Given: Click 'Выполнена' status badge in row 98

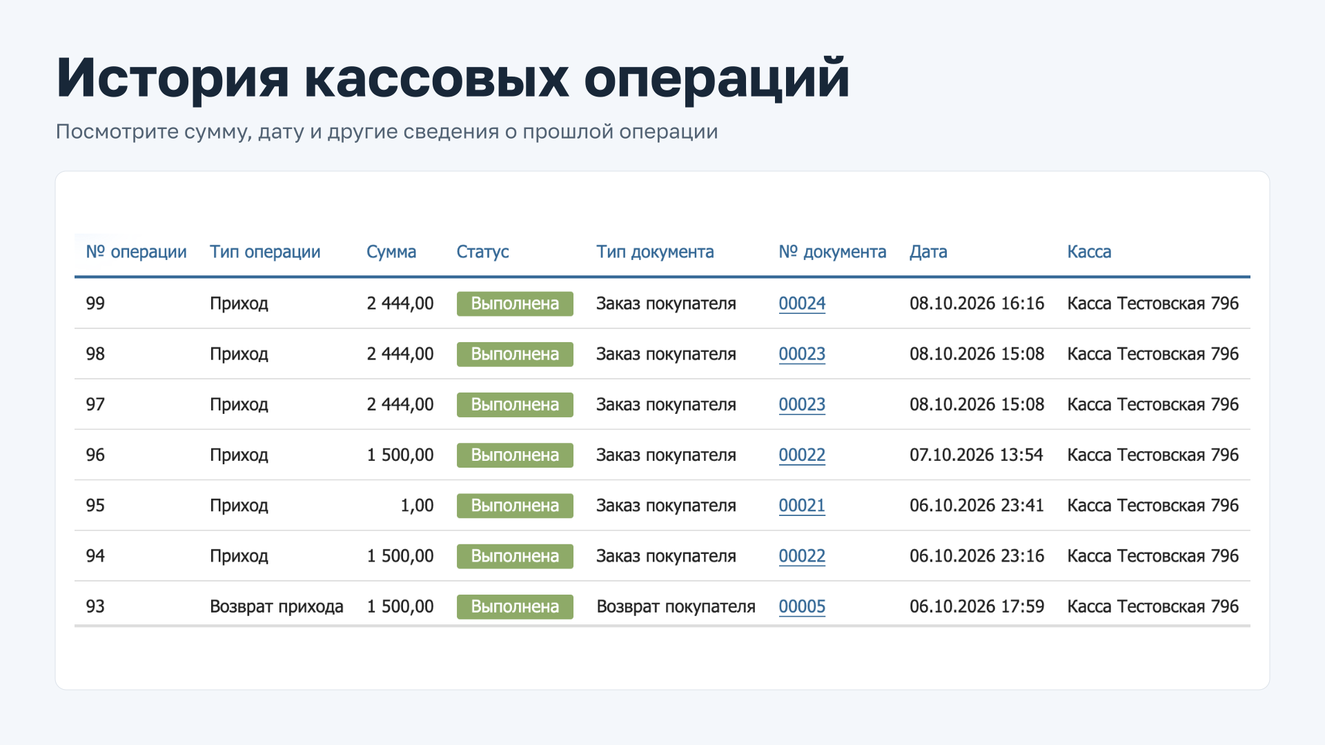Looking at the screenshot, I should coord(515,354).
